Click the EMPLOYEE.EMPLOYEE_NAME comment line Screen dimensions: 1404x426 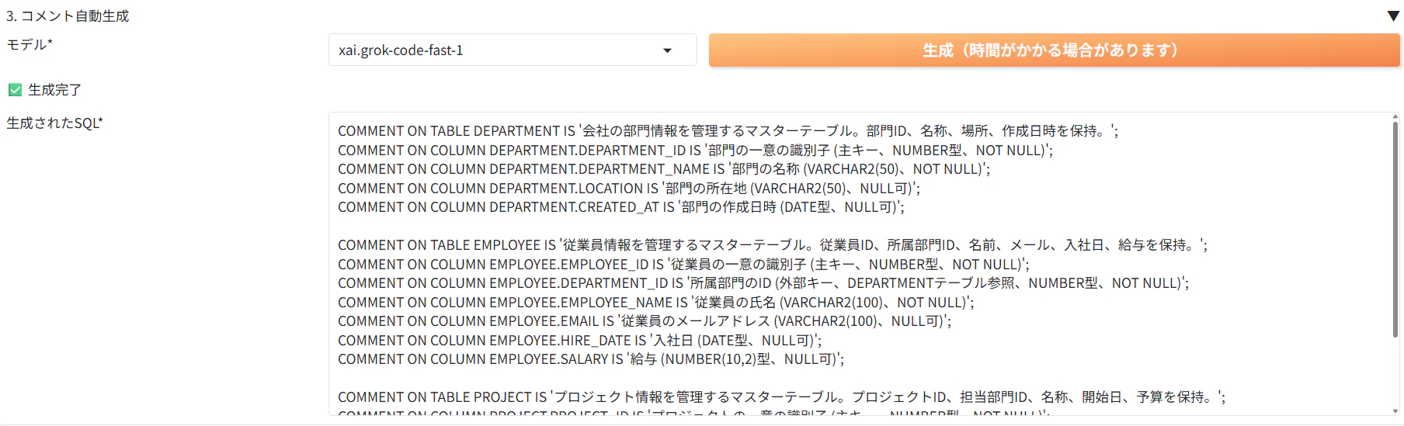click(656, 303)
